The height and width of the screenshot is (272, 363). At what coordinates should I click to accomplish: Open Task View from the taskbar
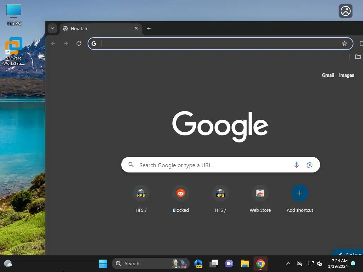coord(214,263)
